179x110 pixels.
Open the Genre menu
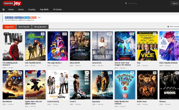[x=21, y=9]
